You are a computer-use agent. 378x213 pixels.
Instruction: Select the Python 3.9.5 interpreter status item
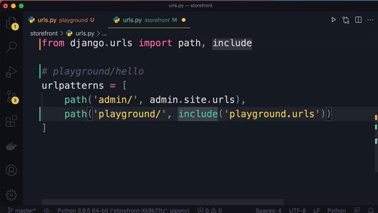(123, 211)
